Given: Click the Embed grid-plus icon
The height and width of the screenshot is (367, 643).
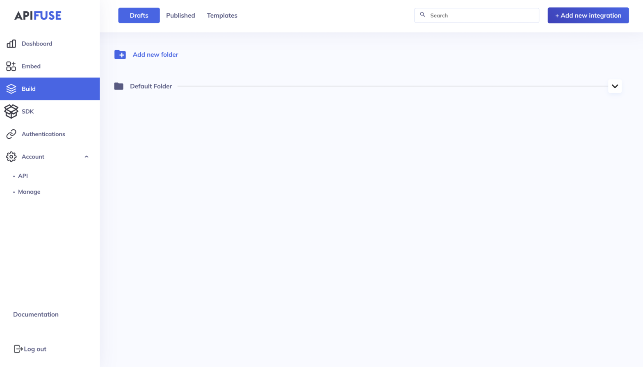Looking at the screenshot, I should tap(11, 66).
